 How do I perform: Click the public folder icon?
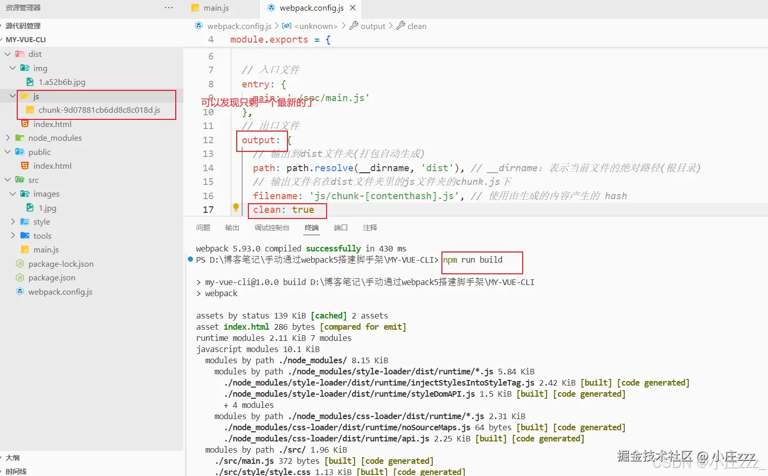[x=20, y=152]
